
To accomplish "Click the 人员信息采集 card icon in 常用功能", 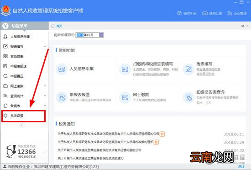I will point(62,69).
